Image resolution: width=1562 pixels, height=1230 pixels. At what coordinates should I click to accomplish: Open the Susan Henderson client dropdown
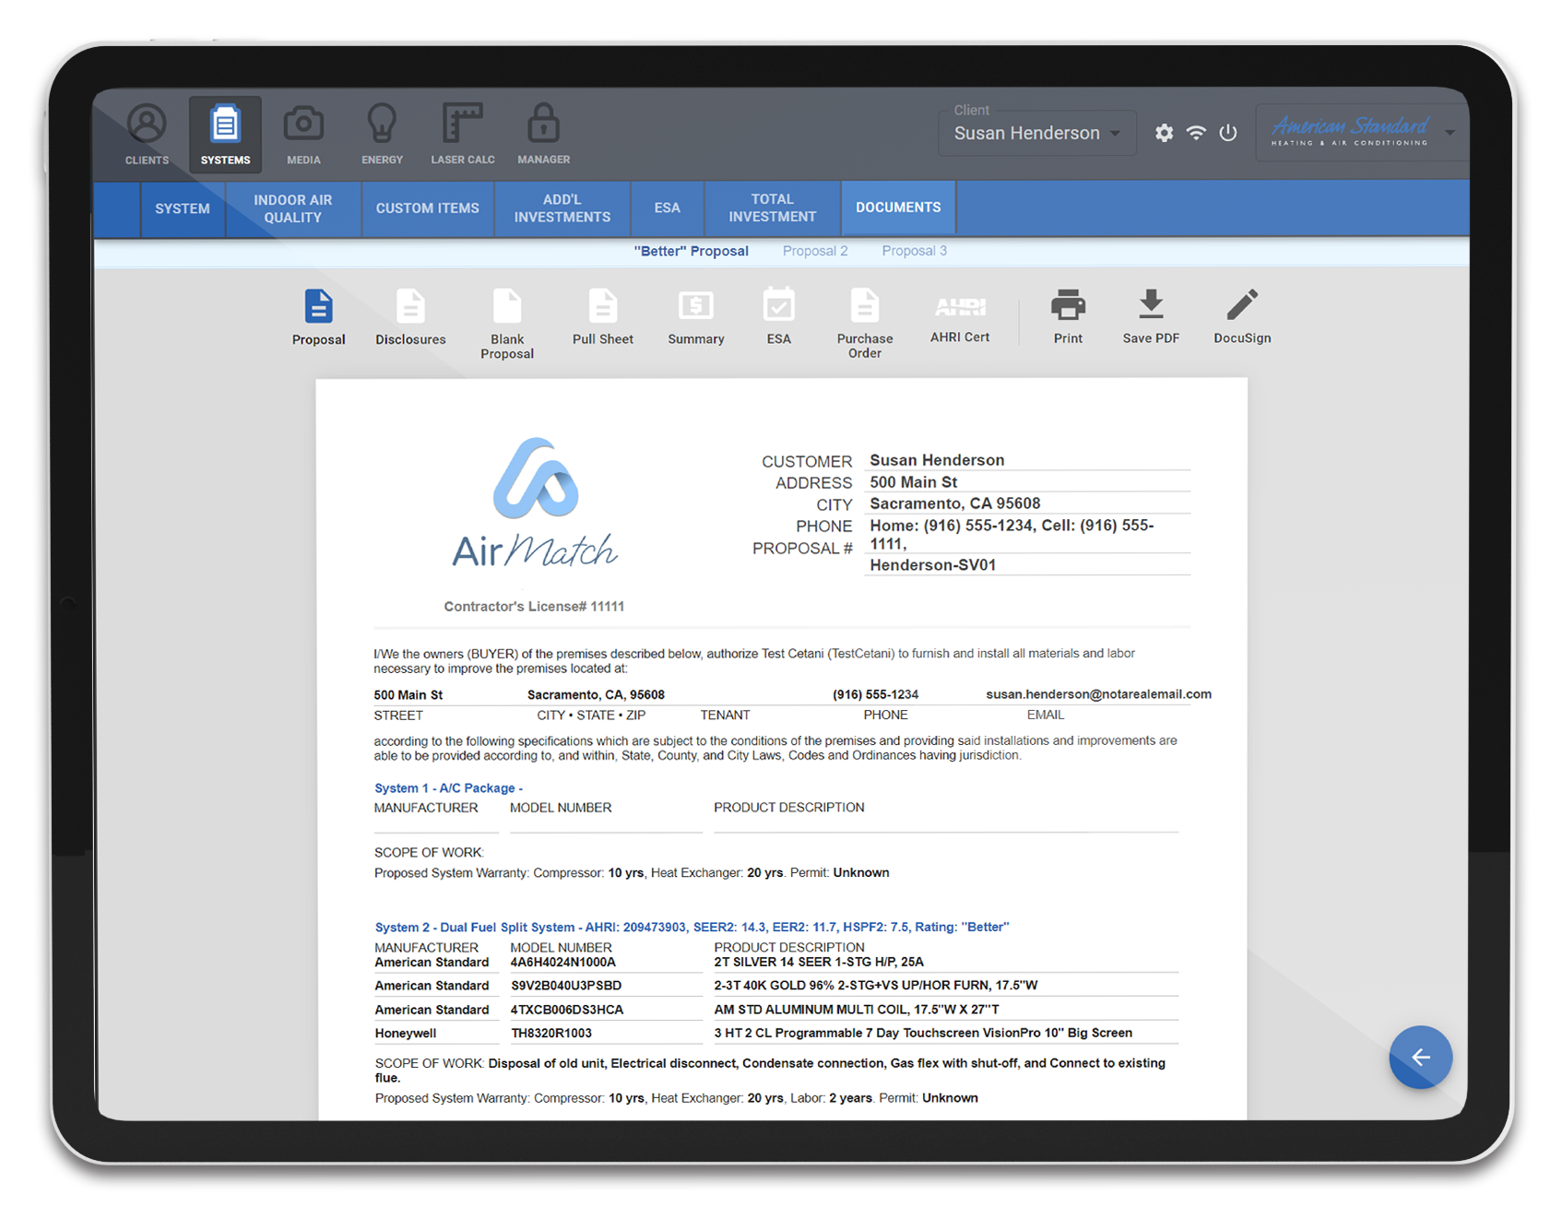pos(1036,132)
